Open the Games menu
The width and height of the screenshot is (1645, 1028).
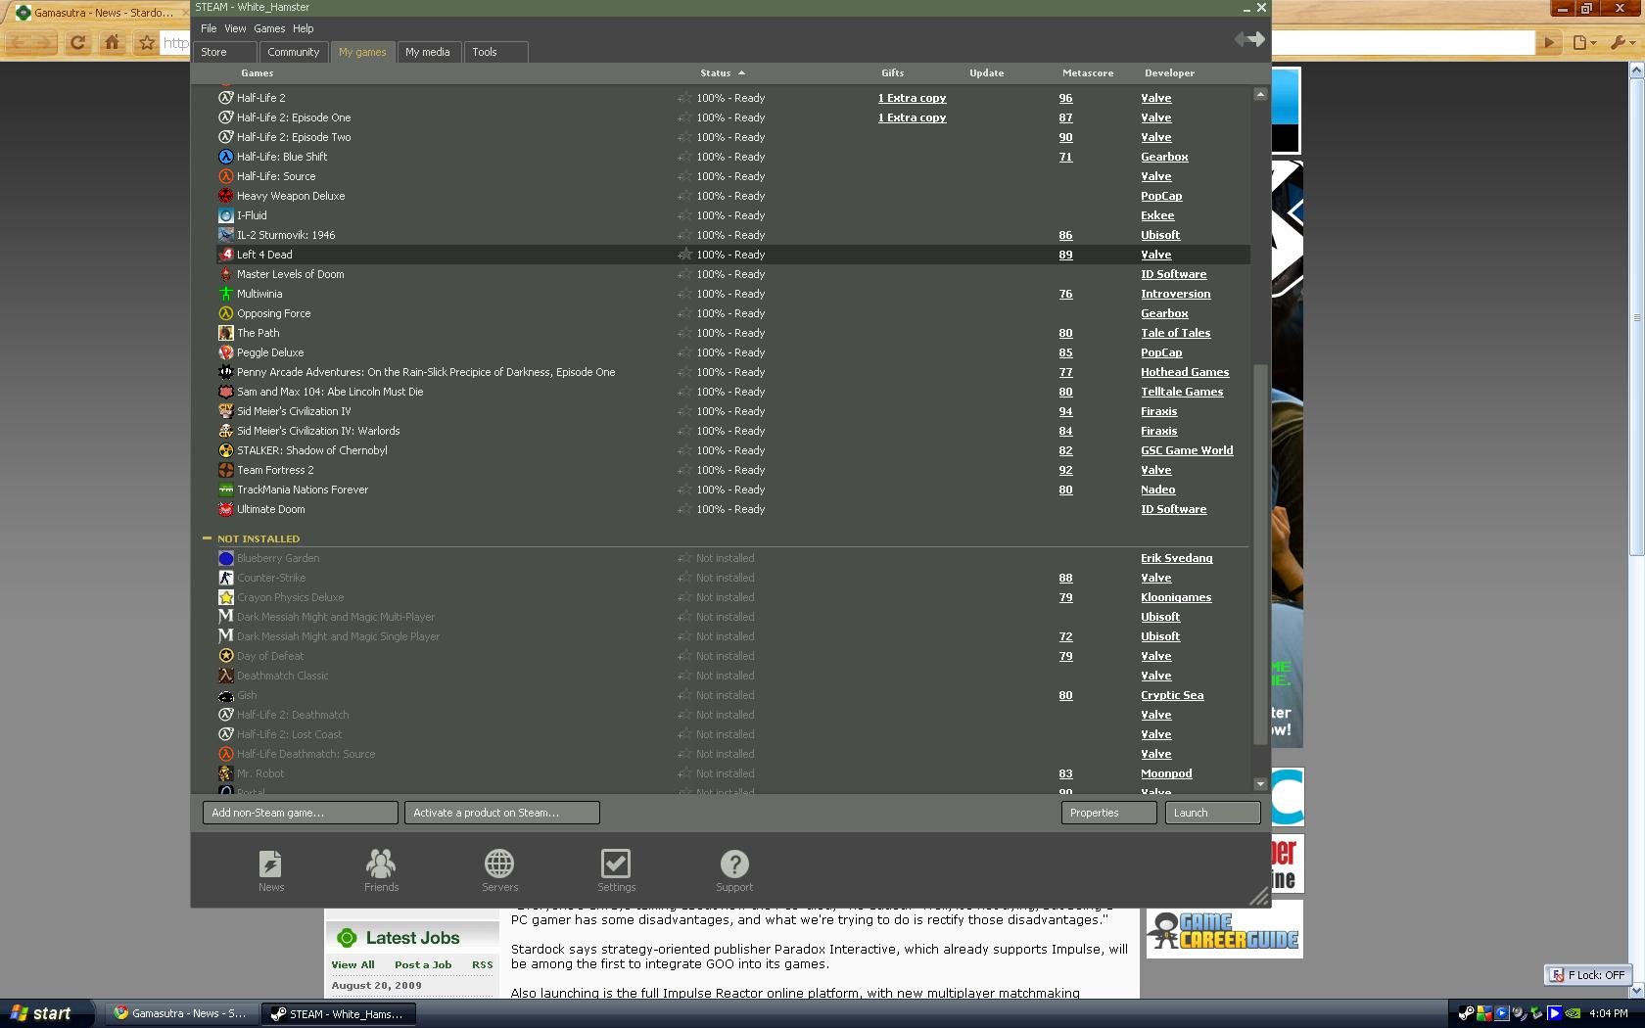(x=269, y=28)
